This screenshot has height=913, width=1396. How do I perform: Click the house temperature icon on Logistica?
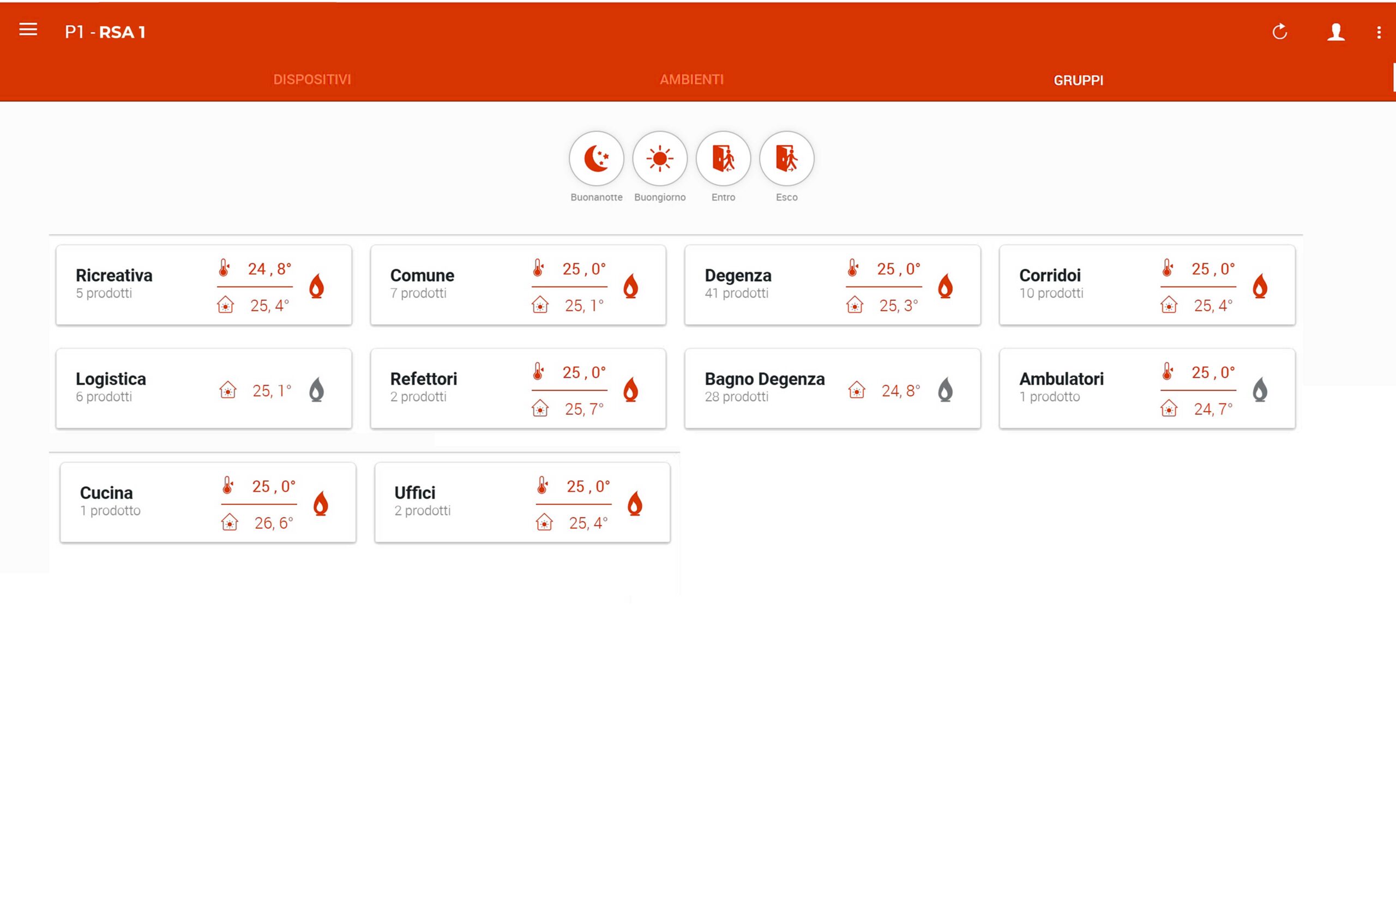click(227, 390)
